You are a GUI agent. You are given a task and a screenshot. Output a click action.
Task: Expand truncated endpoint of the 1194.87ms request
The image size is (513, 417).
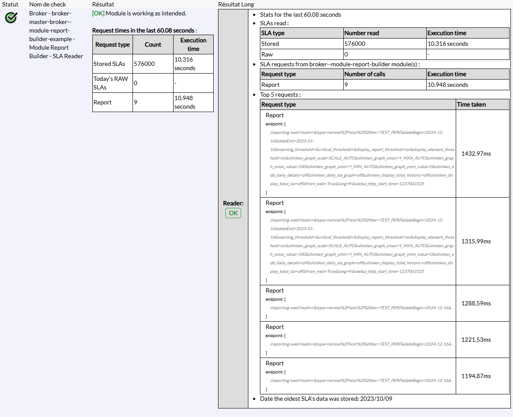362,380
